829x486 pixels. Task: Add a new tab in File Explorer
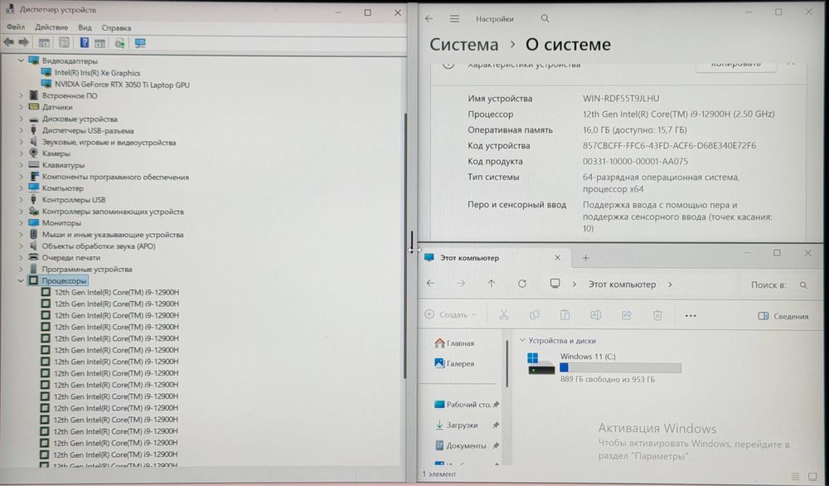pyautogui.click(x=586, y=258)
